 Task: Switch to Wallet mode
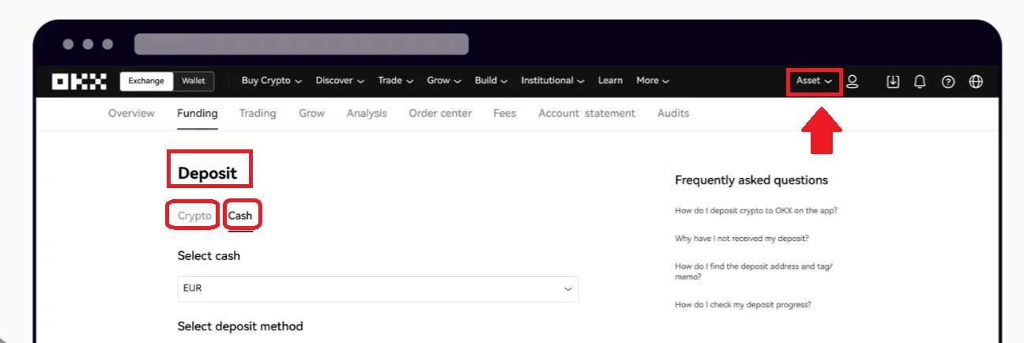194,81
